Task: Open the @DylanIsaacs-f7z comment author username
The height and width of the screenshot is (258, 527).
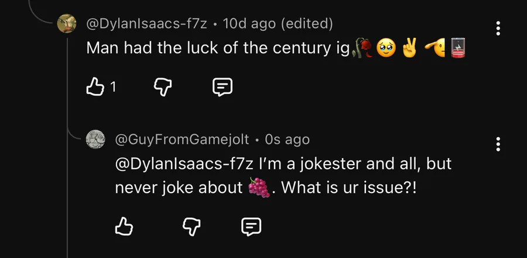Action: [147, 24]
